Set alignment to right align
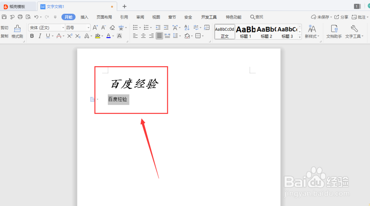 tap(151, 36)
